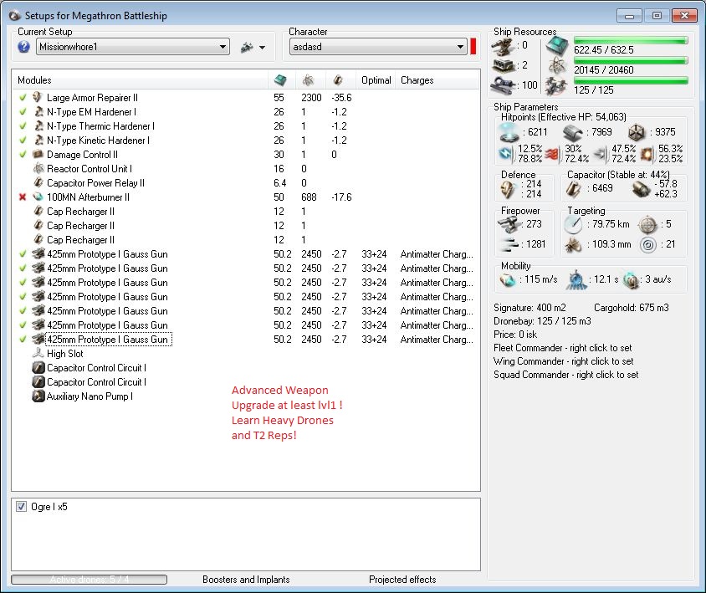Click the Large Armor Repairer II module icon
This screenshot has width=706, height=593.
click(x=38, y=97)
